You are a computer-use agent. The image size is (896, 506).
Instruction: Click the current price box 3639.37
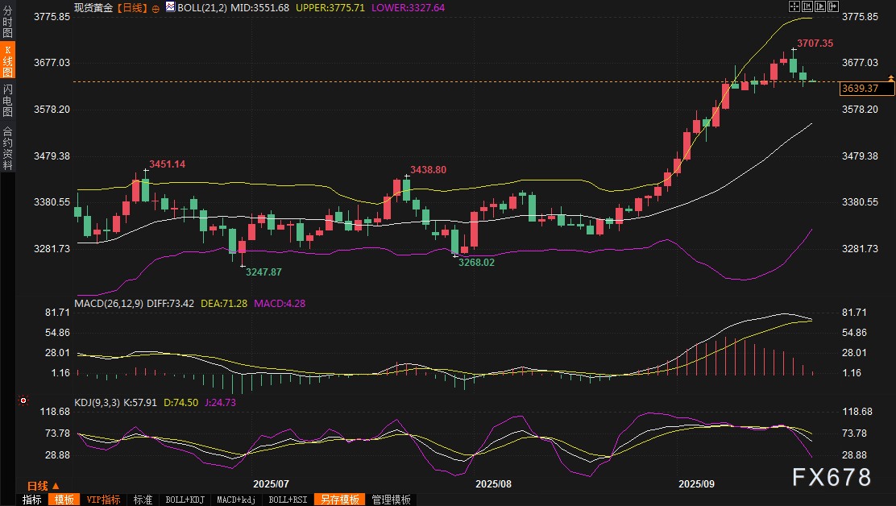(x=866, y=89)
